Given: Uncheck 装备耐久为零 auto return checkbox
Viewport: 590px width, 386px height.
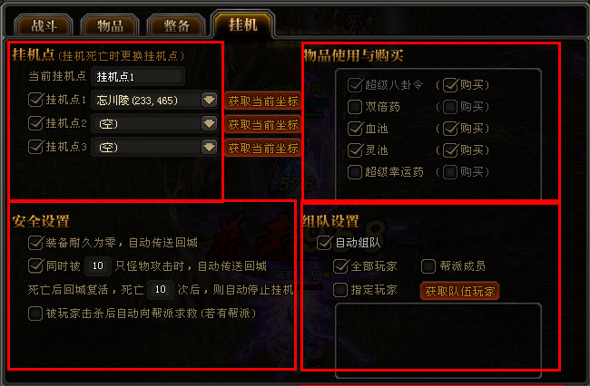Looking at the screenshot, I should [35, 243].
